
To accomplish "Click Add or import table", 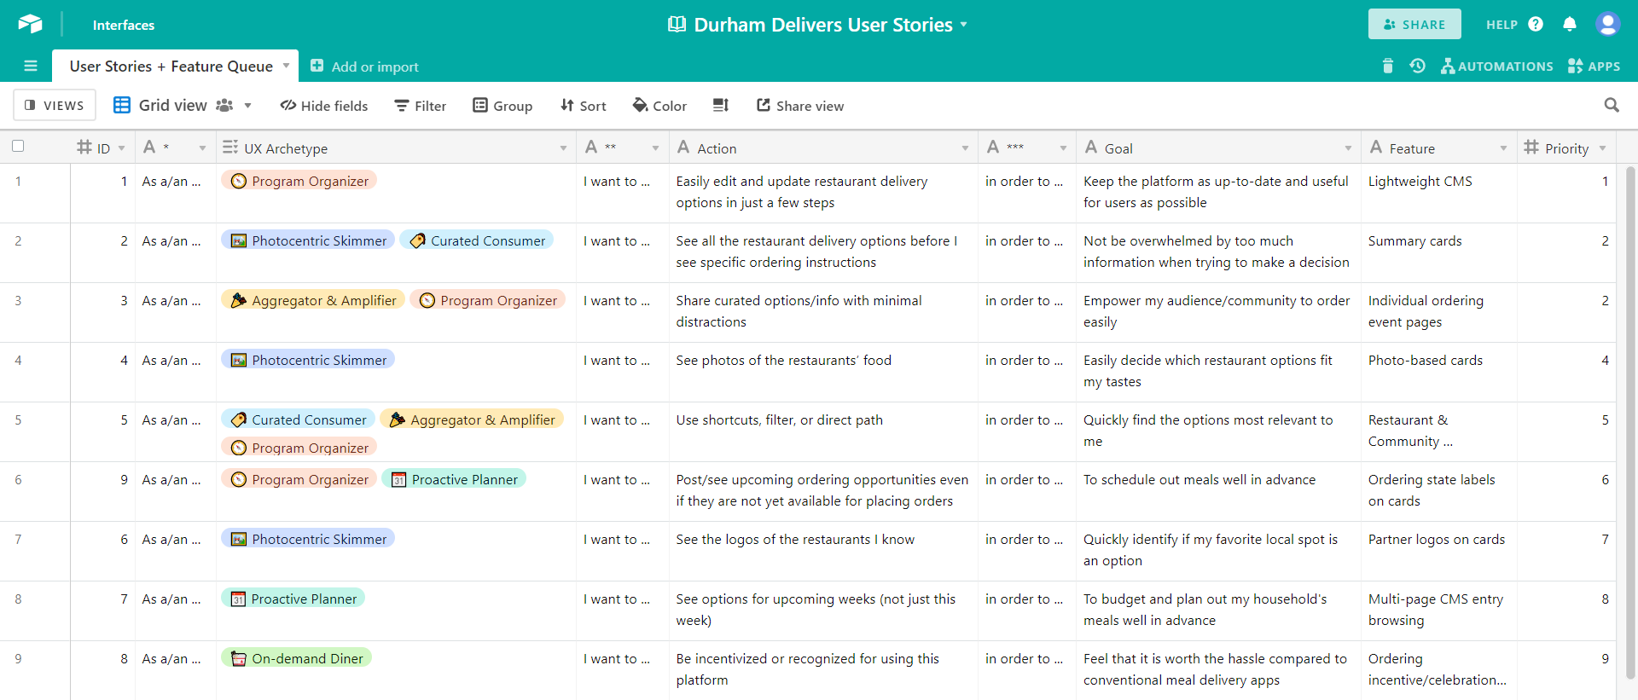I will tap(364, 67).
